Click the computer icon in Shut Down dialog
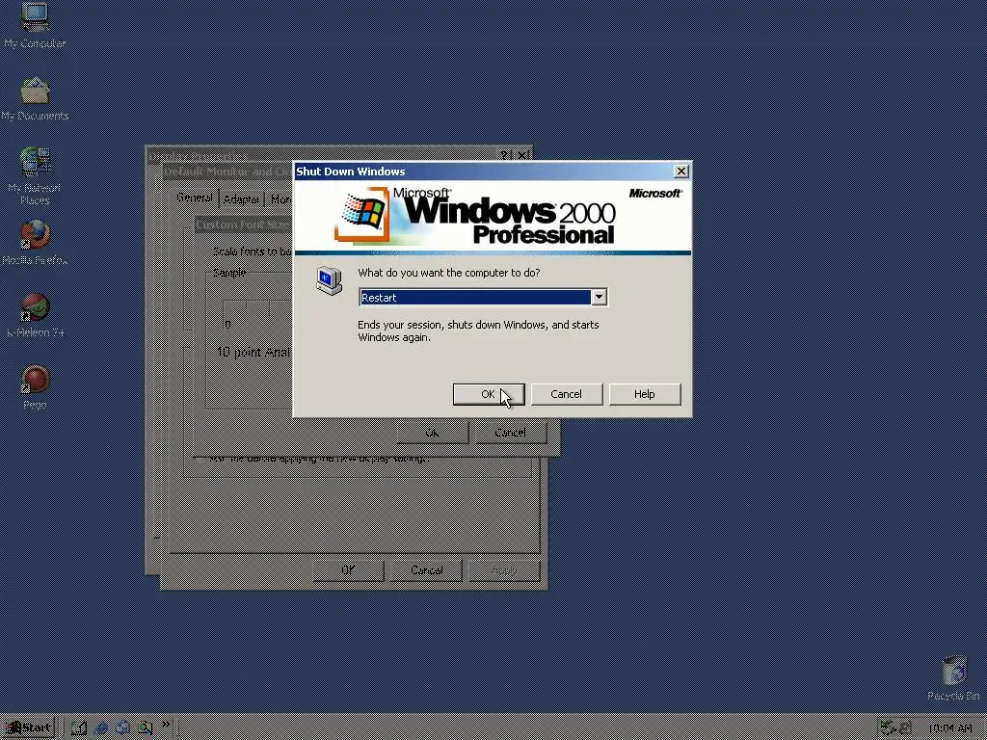987x740 pixels. tap(329, 280)
